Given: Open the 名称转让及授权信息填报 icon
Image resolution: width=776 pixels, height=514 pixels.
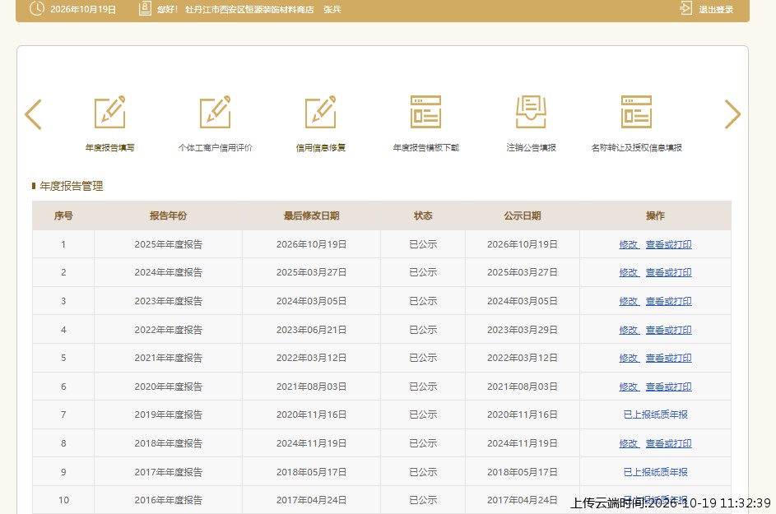Looking at the screenshot, I should click(x=636, y=113).
